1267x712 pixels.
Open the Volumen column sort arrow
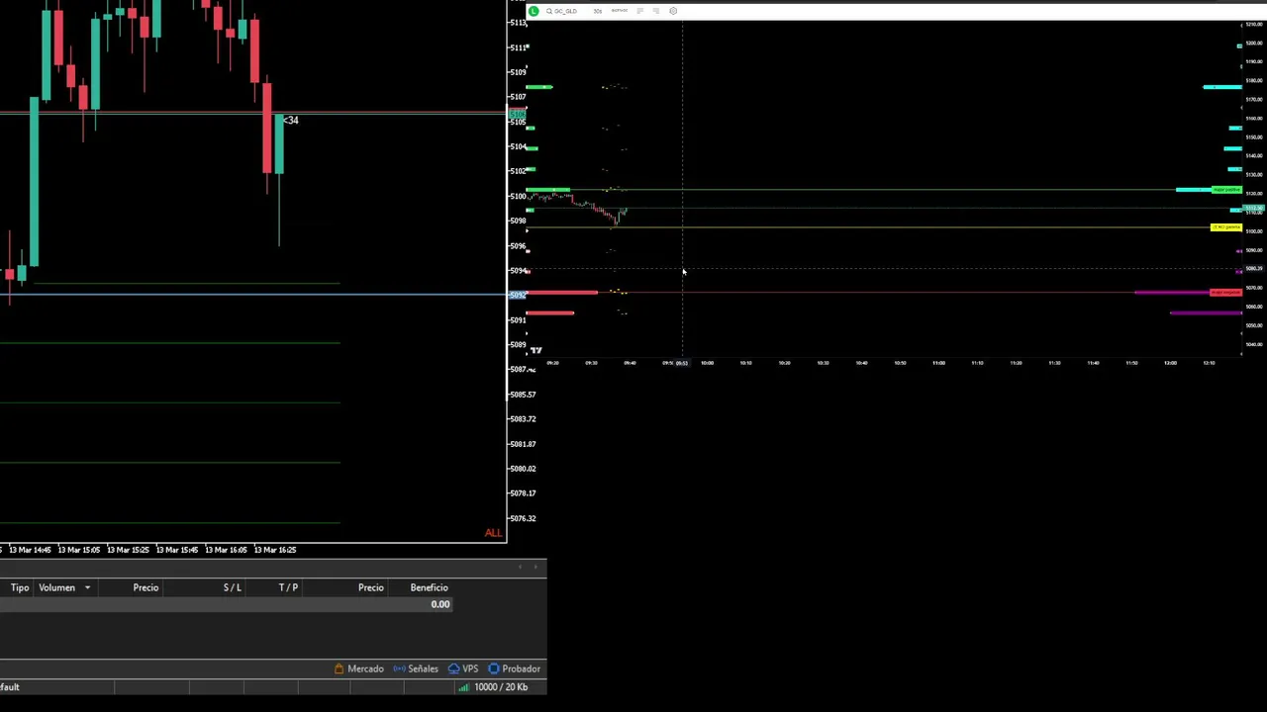click(x=87, y=588)
